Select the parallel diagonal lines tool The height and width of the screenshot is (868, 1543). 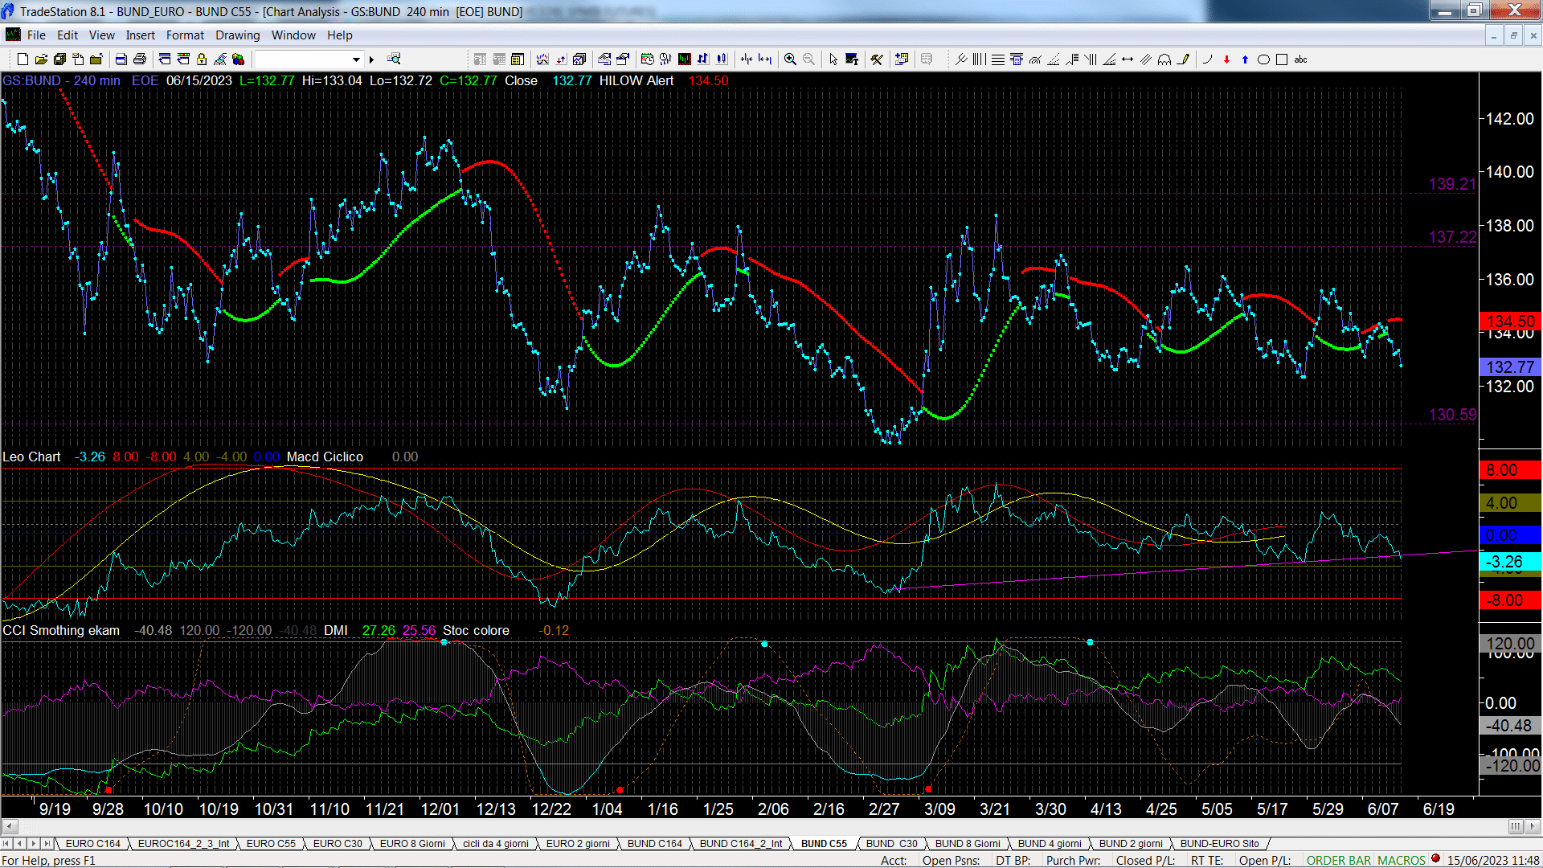coord(1146,59)
